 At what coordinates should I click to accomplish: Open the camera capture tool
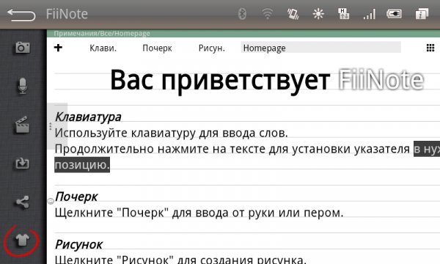point(23,47)
